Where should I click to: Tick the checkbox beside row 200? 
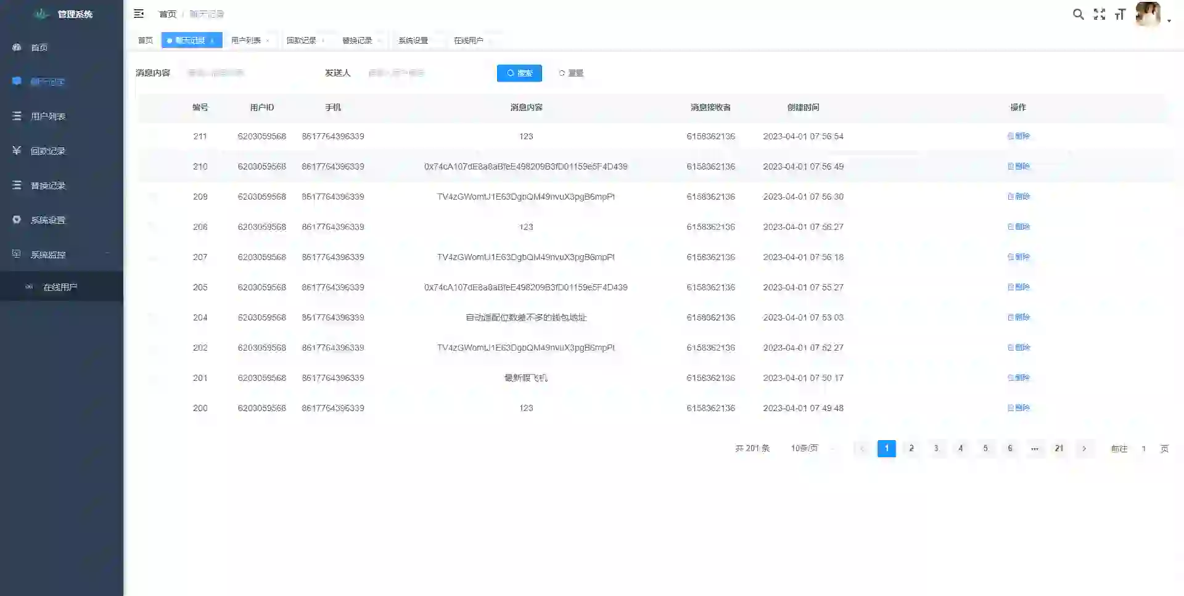coord(153,408)
